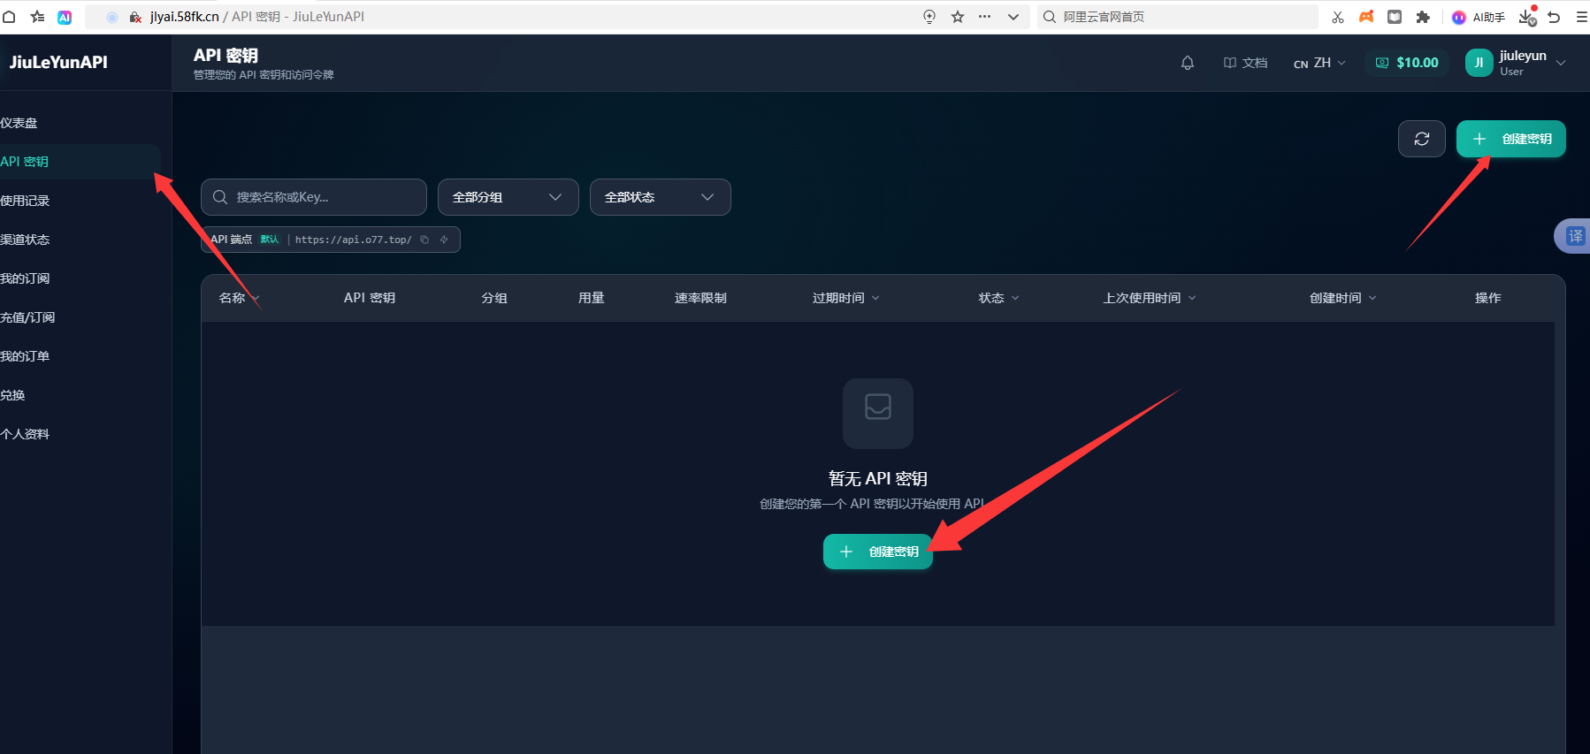1590x754 pixels.
Task: Open the 全部状态 status dropdown
Action: pyautogui.click(x=661, y=197)
